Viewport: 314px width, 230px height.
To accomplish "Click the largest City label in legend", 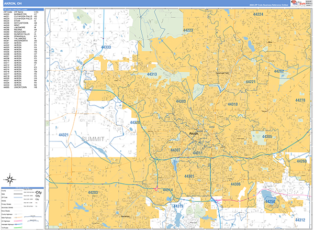I will tap(37, 192).
